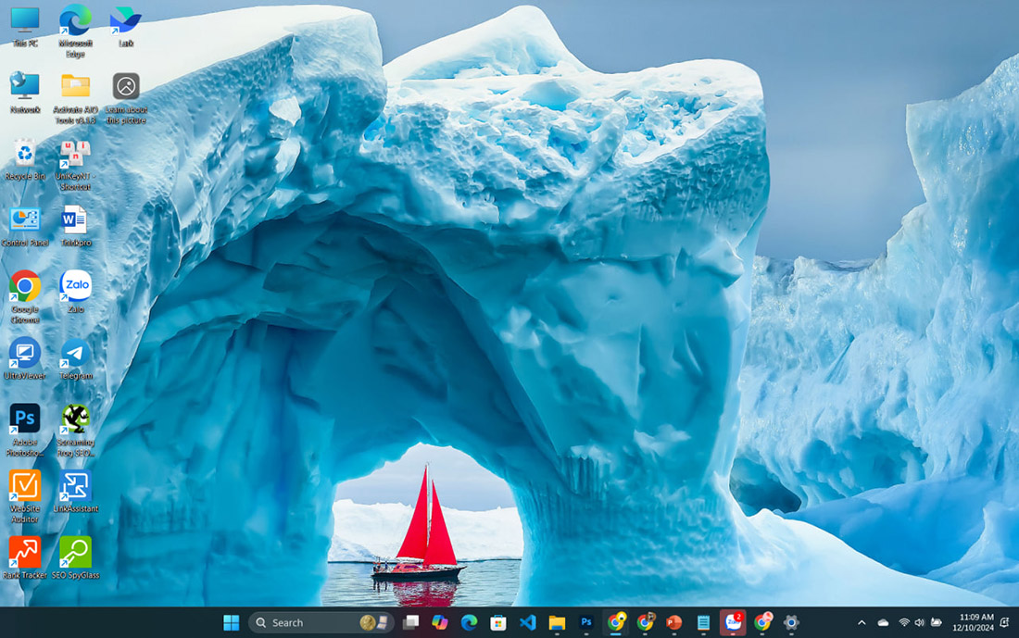Open Zalo from the desktop
The height and width of the screenshot is (638, 1019).
(x=76, y=287)
